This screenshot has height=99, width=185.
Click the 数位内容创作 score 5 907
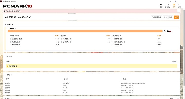159,36
